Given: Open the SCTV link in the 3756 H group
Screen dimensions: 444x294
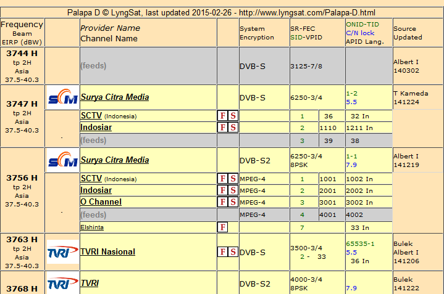Looking at the screenshot, I should click(91, 179).
